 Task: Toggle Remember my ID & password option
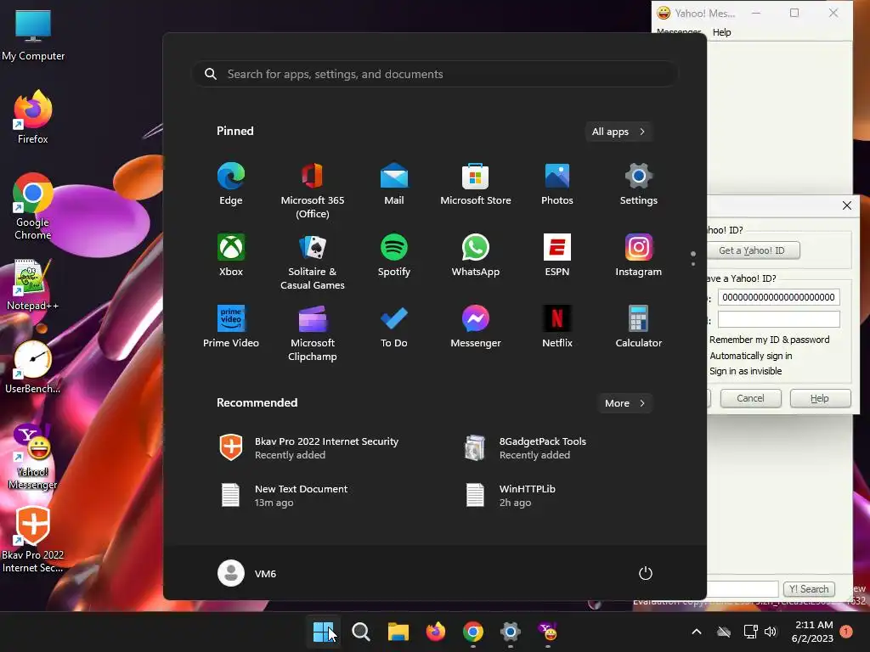[769, 340]
